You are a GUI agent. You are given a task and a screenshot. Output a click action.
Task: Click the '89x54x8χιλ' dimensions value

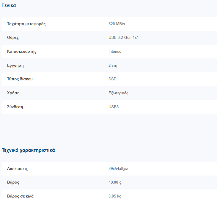pos(118,169)
